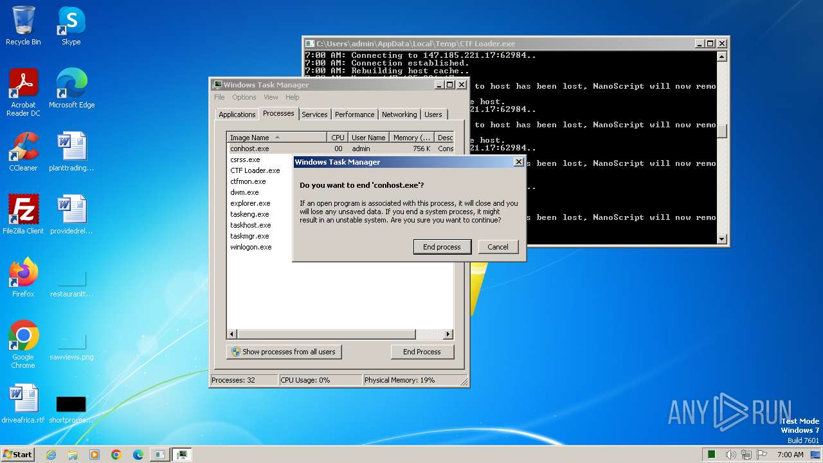Screen dimensions: 823x463
Task: Open Internet Explorer from the taskbar
Action: 51,455
